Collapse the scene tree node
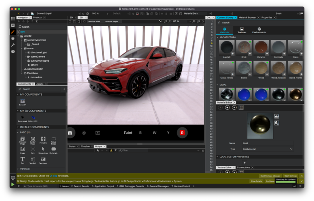Screen dimensions: 314x201 tap(22, 49)
